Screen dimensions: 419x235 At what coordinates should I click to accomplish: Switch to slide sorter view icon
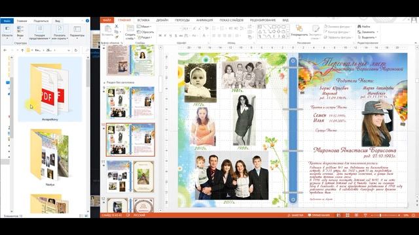click(348, 215)
